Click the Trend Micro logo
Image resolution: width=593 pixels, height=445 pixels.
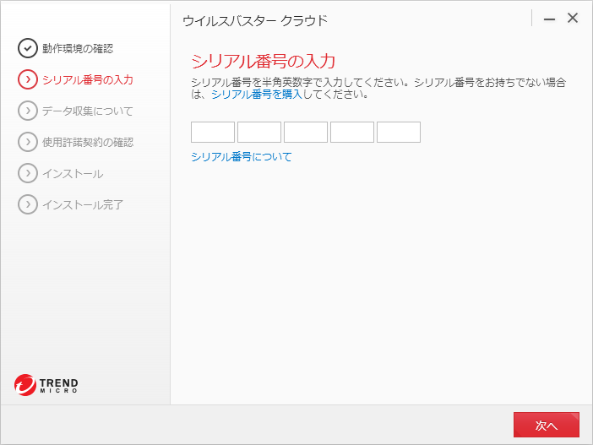(x=46, y=384)
